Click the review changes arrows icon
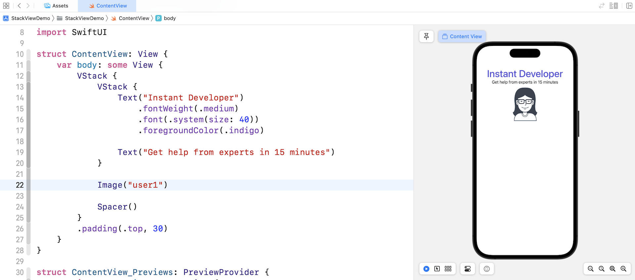The width and height of the screenshot is (635, 280). [x=602, y=6]
